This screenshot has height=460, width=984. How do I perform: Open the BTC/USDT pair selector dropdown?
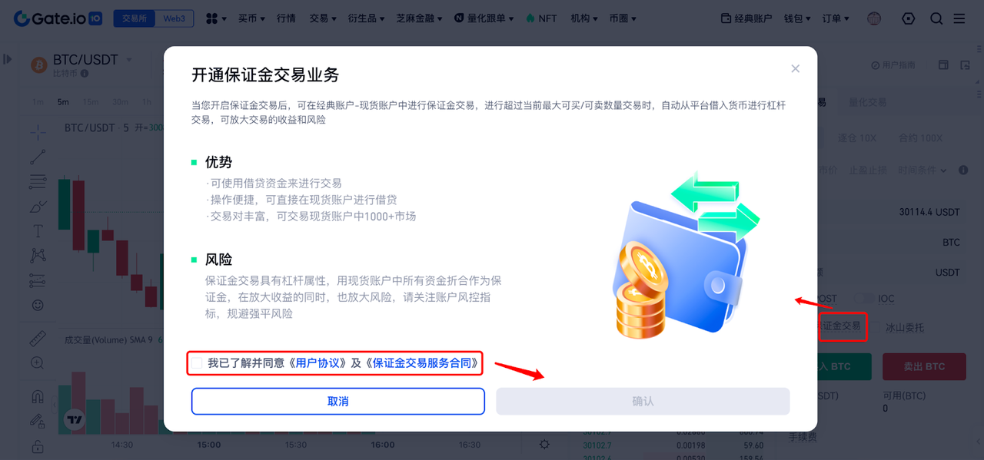tap(92, 60)
